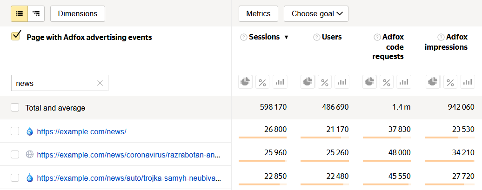The image size is (482, 190).
Task: Open help tooltip for Sessions metric
Action: click(x=243, y=37)
